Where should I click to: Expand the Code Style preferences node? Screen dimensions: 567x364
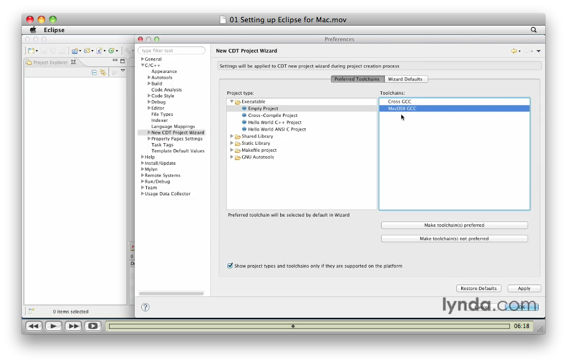(x=149, y=96)
